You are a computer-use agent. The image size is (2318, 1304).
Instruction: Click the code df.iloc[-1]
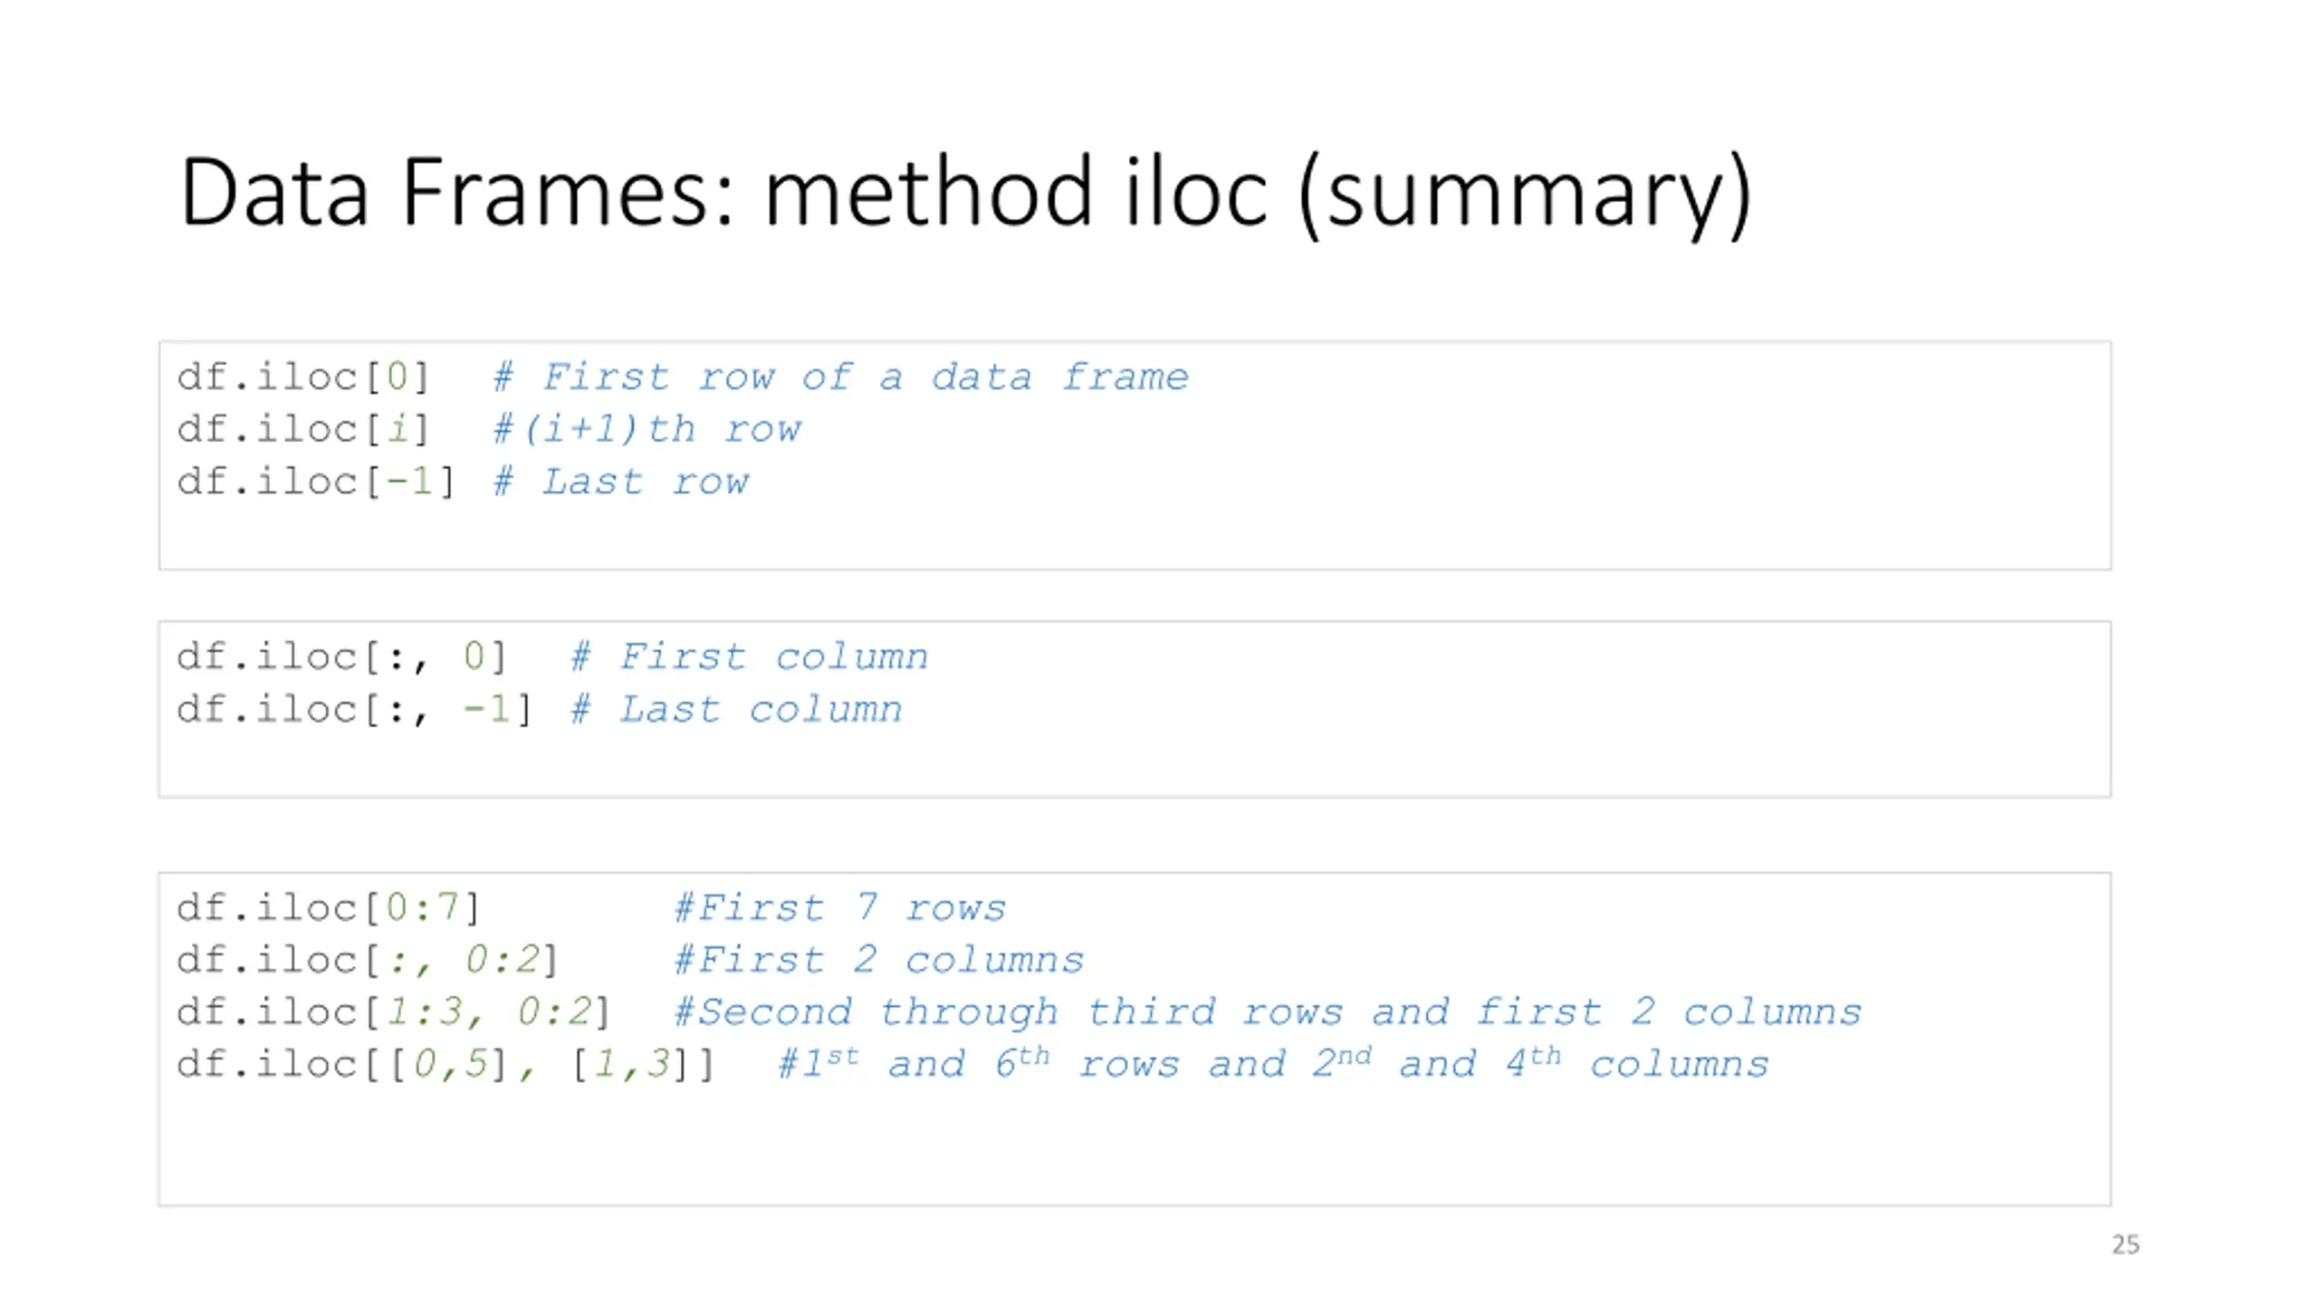coord(315,481)
